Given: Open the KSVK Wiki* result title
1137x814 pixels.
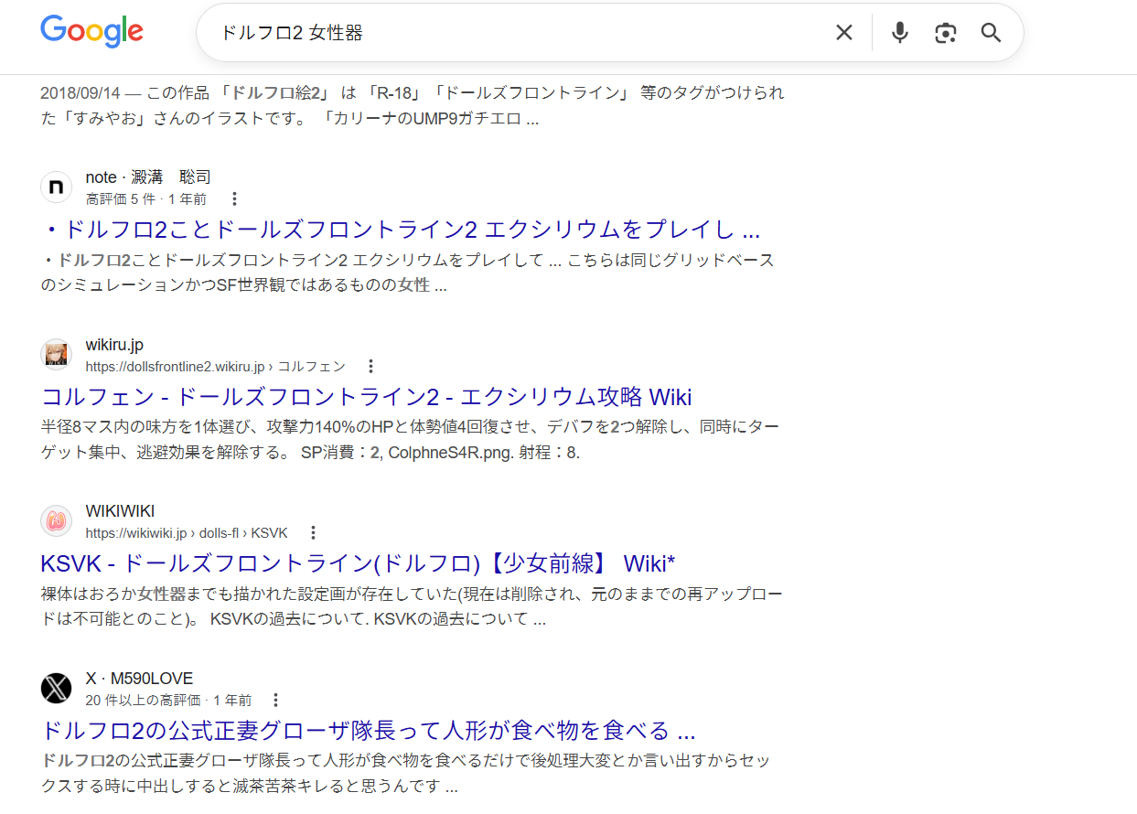Looking at the screenshot, I should click(x=358, y=563).
